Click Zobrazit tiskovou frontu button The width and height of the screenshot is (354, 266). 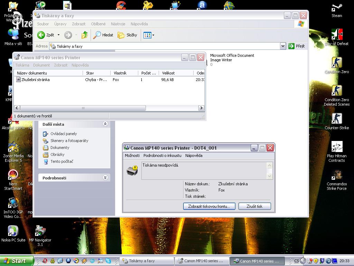pyautogui.click(x=209, y=206)
